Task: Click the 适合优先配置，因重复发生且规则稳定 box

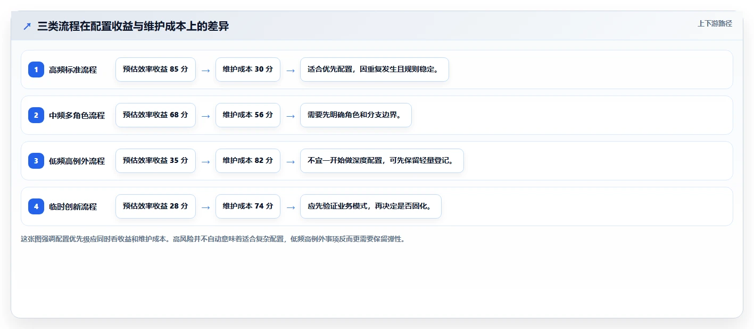Action: 375,70
